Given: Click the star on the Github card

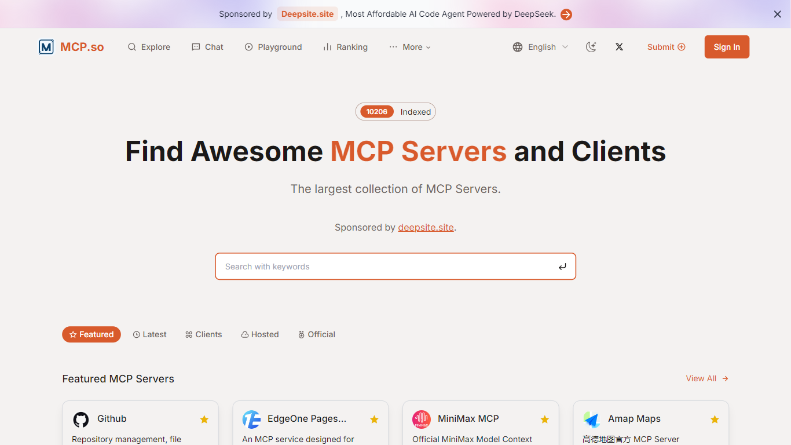Looking at the screenshot, I should [x=204, y=420].
